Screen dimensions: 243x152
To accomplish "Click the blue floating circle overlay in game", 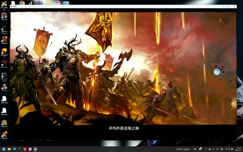I will tap(217, 72).
